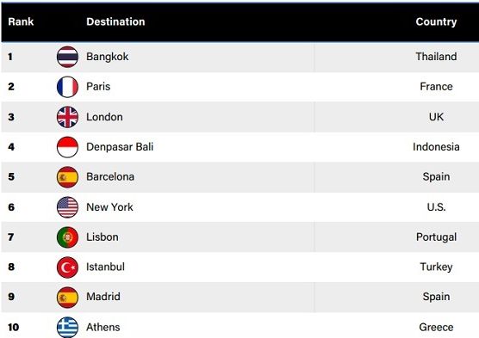Click the Turkey flag icon beside Istanbul

(67, 267)
